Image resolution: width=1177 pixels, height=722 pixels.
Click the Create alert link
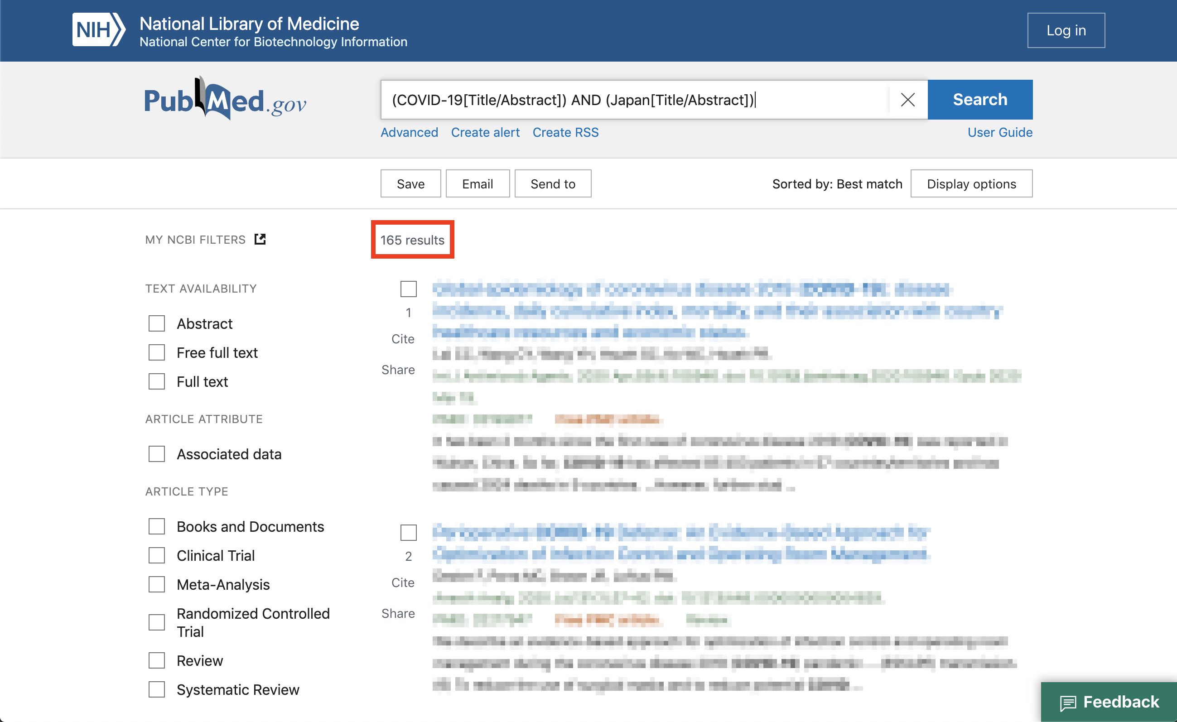(485, 132)
